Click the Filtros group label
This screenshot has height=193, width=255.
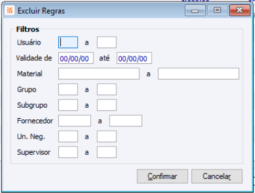(28, 29)
